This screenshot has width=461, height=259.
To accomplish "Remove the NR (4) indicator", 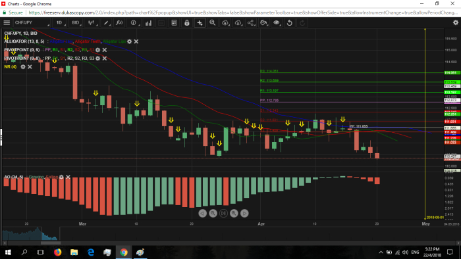I will click(30, 67).
